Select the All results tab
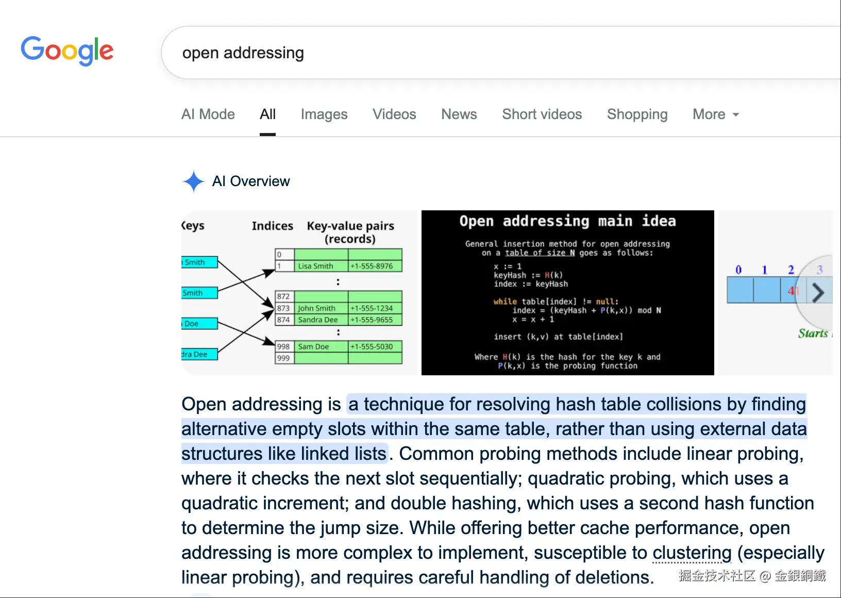The image size is (841, 598). (x=267, y=114)
